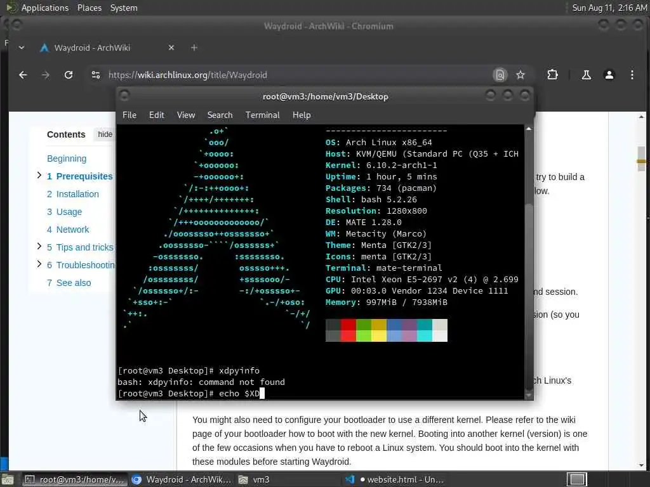
Task: Click the terminal scrollbar down arrow
Action: (529, 396)
